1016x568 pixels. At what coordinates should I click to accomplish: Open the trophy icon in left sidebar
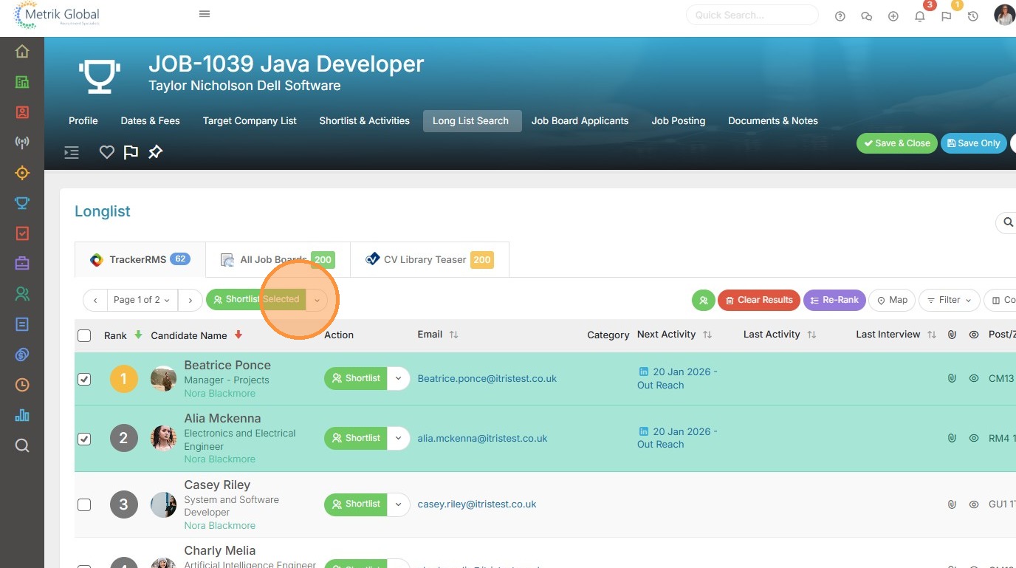pyautogui.click(x=22, y=203)
